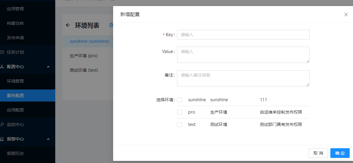Click the resize handle of the Value textarea
The image size is (353, 163).
pyautogui.click(x=307, y=61)
